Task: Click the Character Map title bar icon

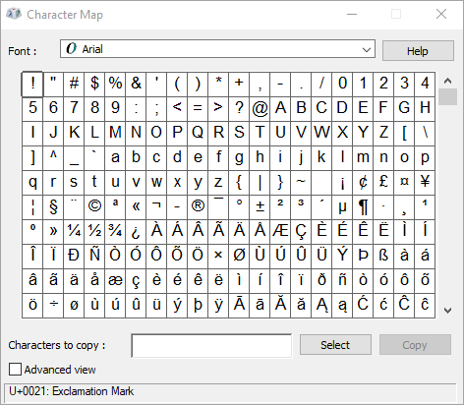Action: [14, 14]
